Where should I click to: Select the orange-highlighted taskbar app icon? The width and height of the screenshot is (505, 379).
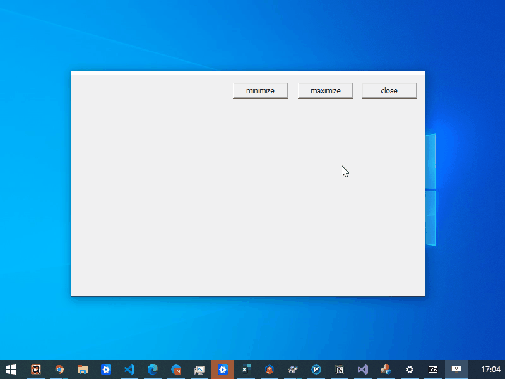point(223,370)
